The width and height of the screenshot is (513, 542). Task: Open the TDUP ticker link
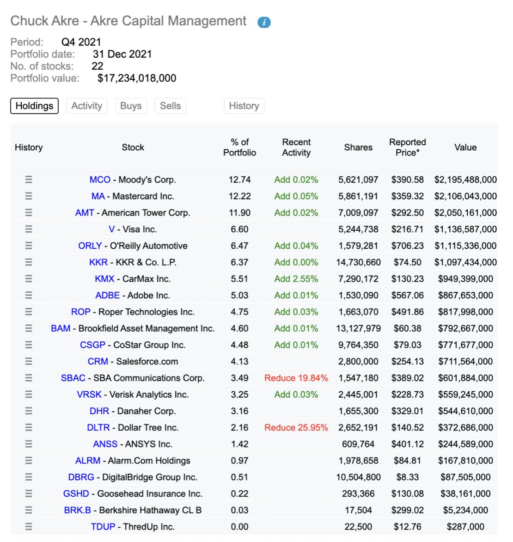pyautogui.click(x=103, y=526)
